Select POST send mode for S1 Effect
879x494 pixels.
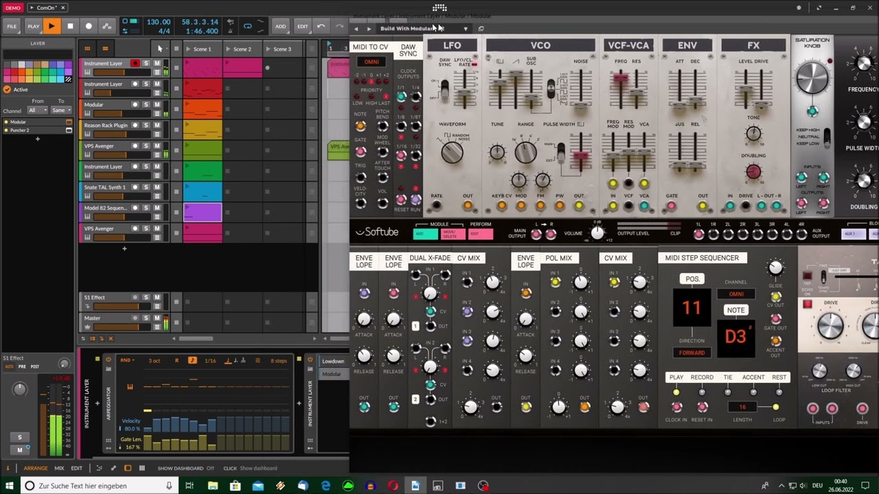35,366
